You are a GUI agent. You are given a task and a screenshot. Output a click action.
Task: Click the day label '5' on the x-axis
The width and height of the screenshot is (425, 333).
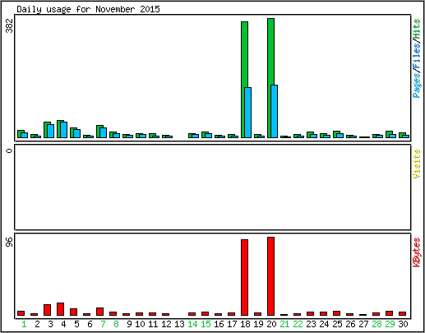[x=76, y=324]
